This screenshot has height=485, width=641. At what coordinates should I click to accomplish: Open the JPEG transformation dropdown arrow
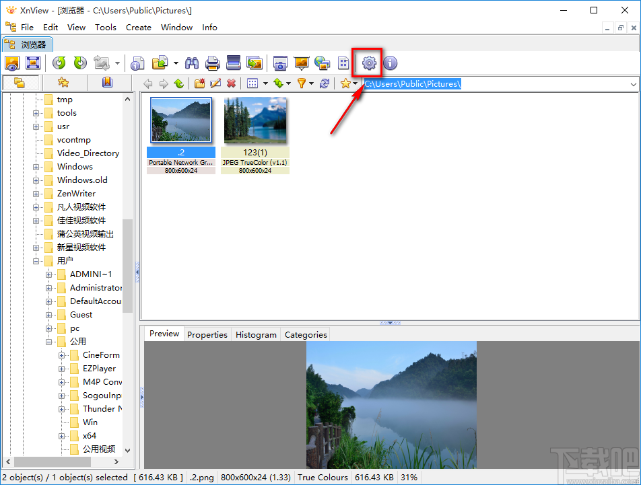117,63
